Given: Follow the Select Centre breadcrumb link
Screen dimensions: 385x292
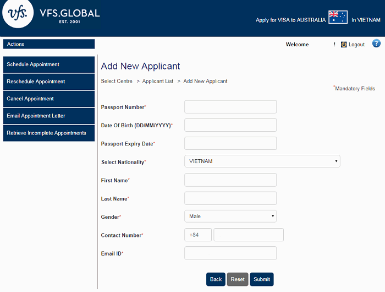Looking at the screenshot, I should (x=117, y=81).
